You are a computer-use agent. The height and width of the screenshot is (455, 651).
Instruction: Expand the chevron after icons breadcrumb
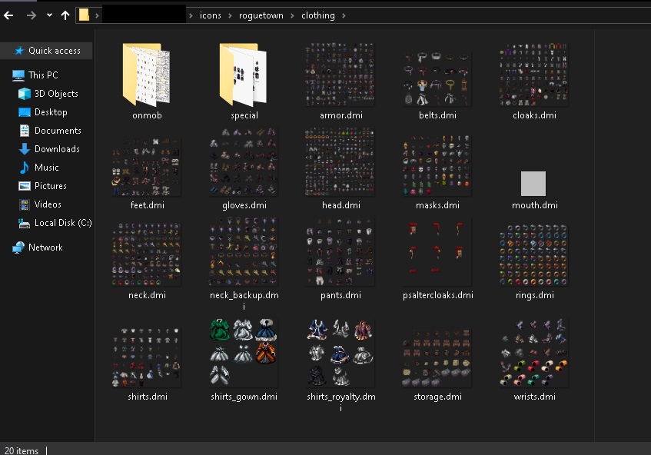(230, 16)
